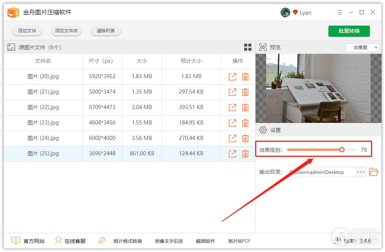Expand the 效果图 preview dropdown

tap(362, 48)
